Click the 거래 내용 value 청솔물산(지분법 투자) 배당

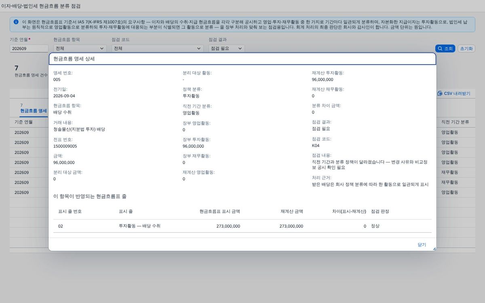79,129
